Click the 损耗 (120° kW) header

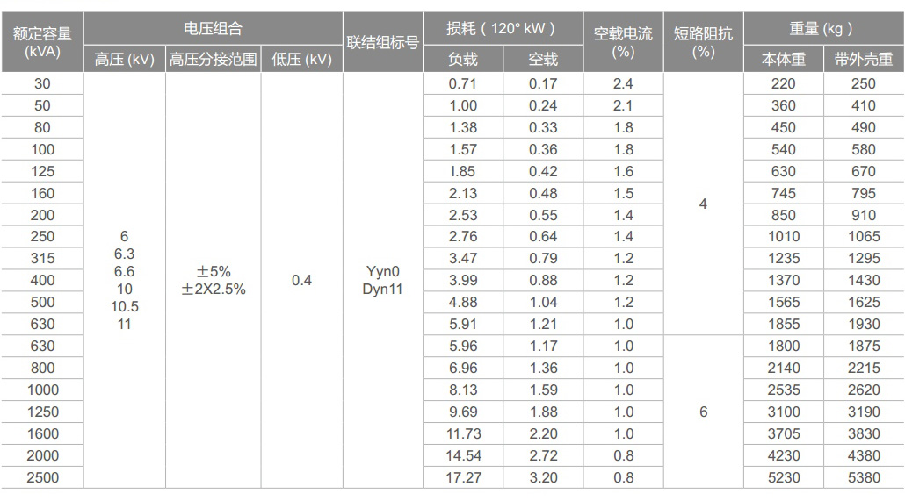tap(502, 29)
